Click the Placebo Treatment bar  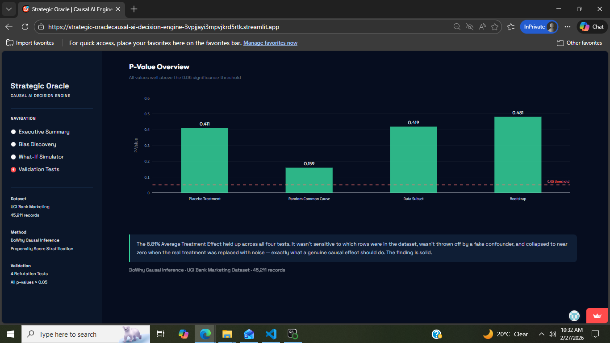pyautogui.click(x=205, y=160)
